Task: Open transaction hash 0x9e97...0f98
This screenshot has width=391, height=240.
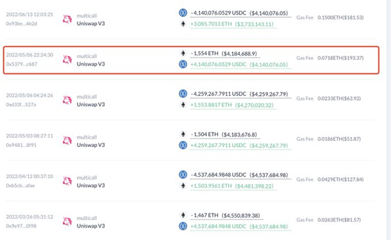Action: (21, 226)
